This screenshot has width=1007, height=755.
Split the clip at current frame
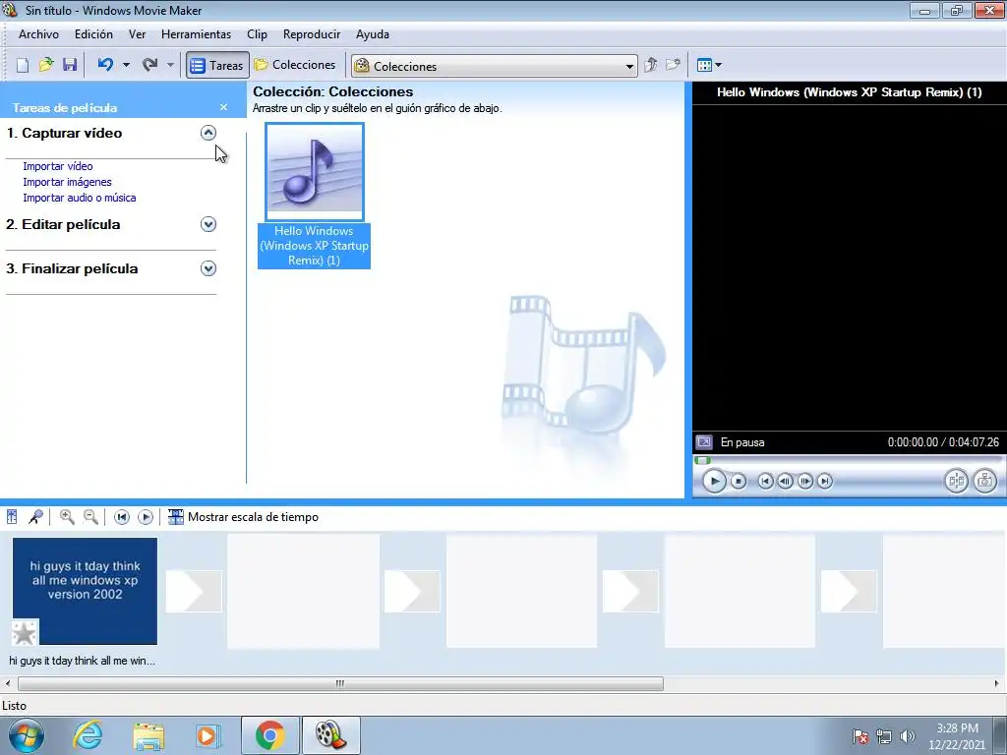(956, 481)
